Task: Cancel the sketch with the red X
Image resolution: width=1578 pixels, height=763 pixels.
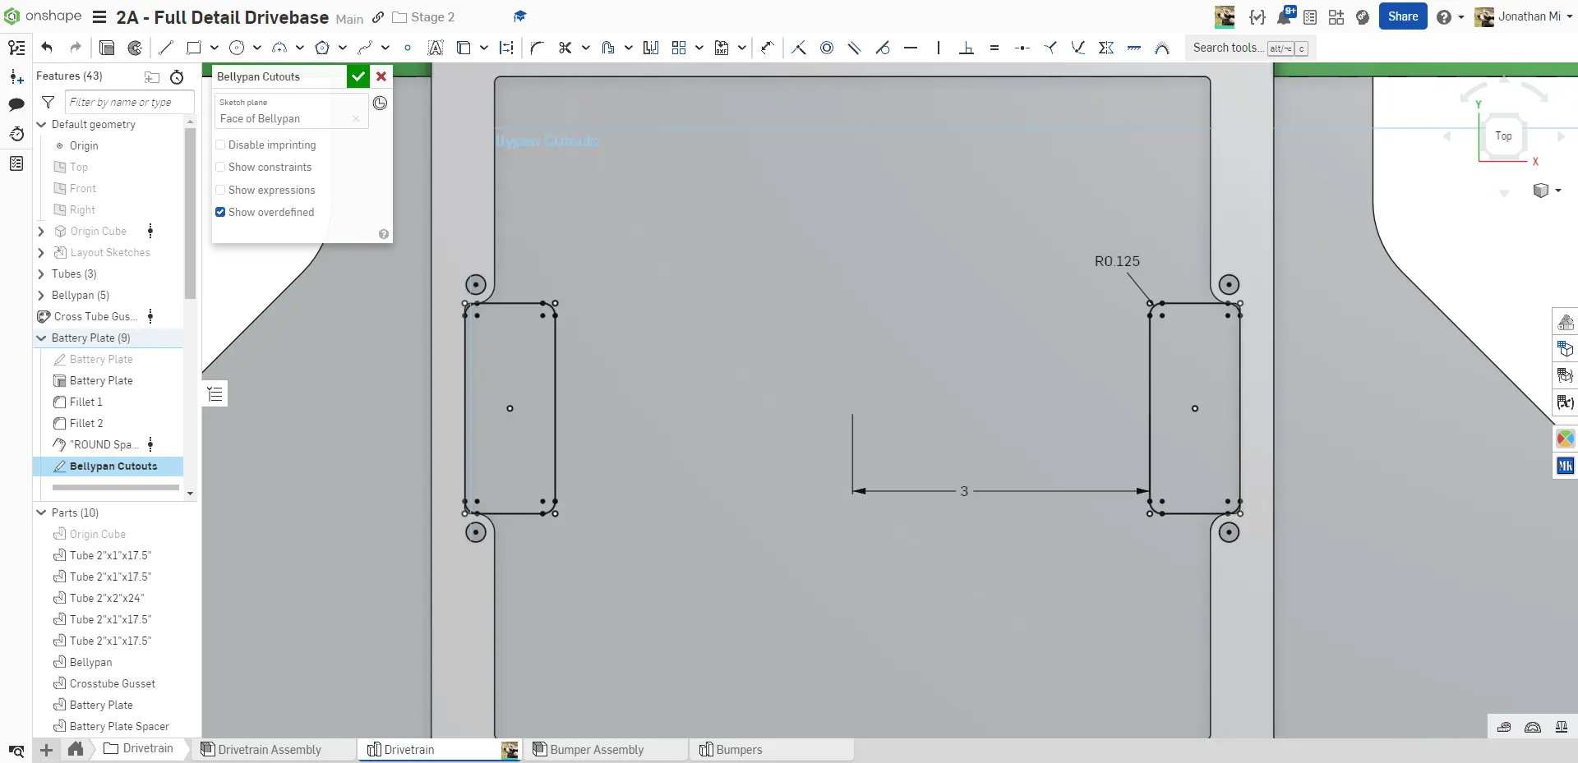Action: [x=381, y=76]
